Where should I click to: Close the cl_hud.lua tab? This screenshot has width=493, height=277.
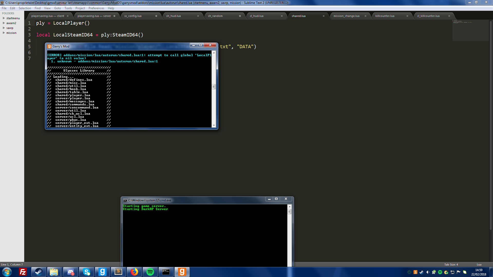coord(282,16)
